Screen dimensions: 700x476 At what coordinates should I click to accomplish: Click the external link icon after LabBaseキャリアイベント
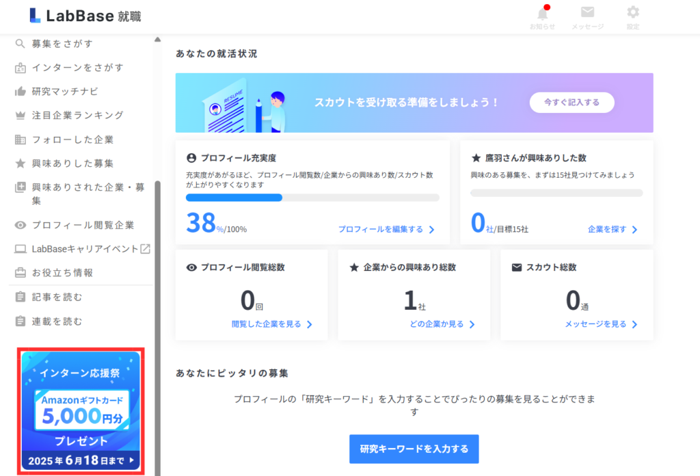point(145,249)
